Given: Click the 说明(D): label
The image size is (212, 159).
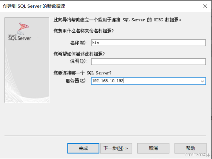Looking at the screenshot, I should click(79, 61).
